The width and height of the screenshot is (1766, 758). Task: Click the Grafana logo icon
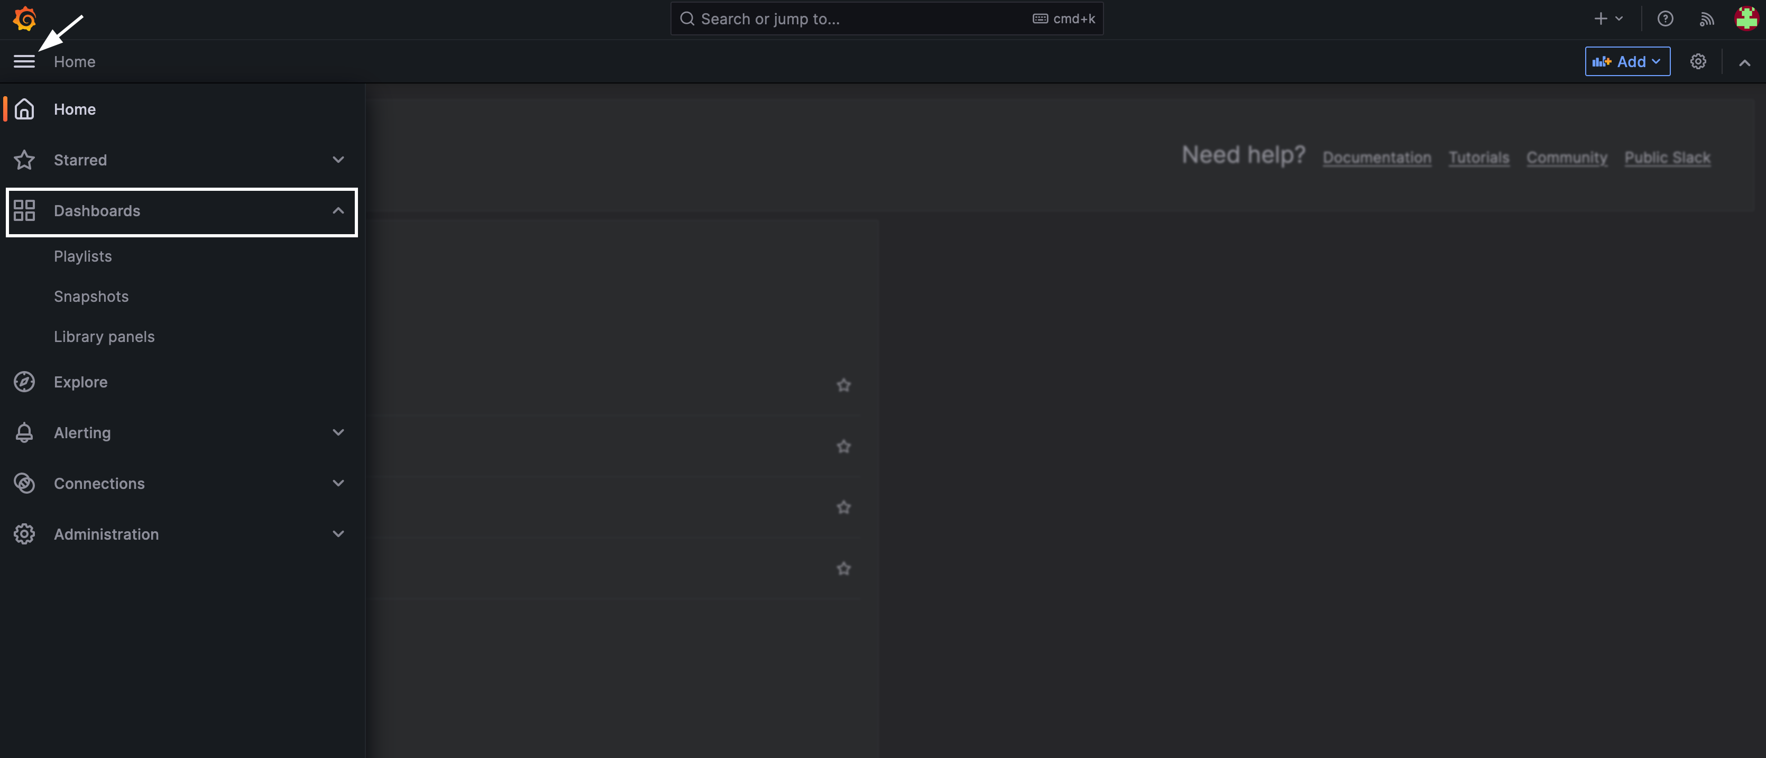point(25,19)
